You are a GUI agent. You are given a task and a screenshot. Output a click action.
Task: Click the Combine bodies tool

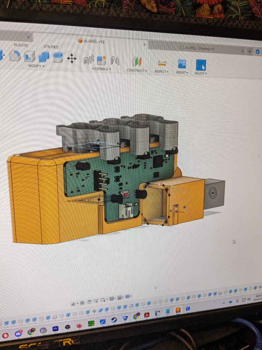click(44, 57)
